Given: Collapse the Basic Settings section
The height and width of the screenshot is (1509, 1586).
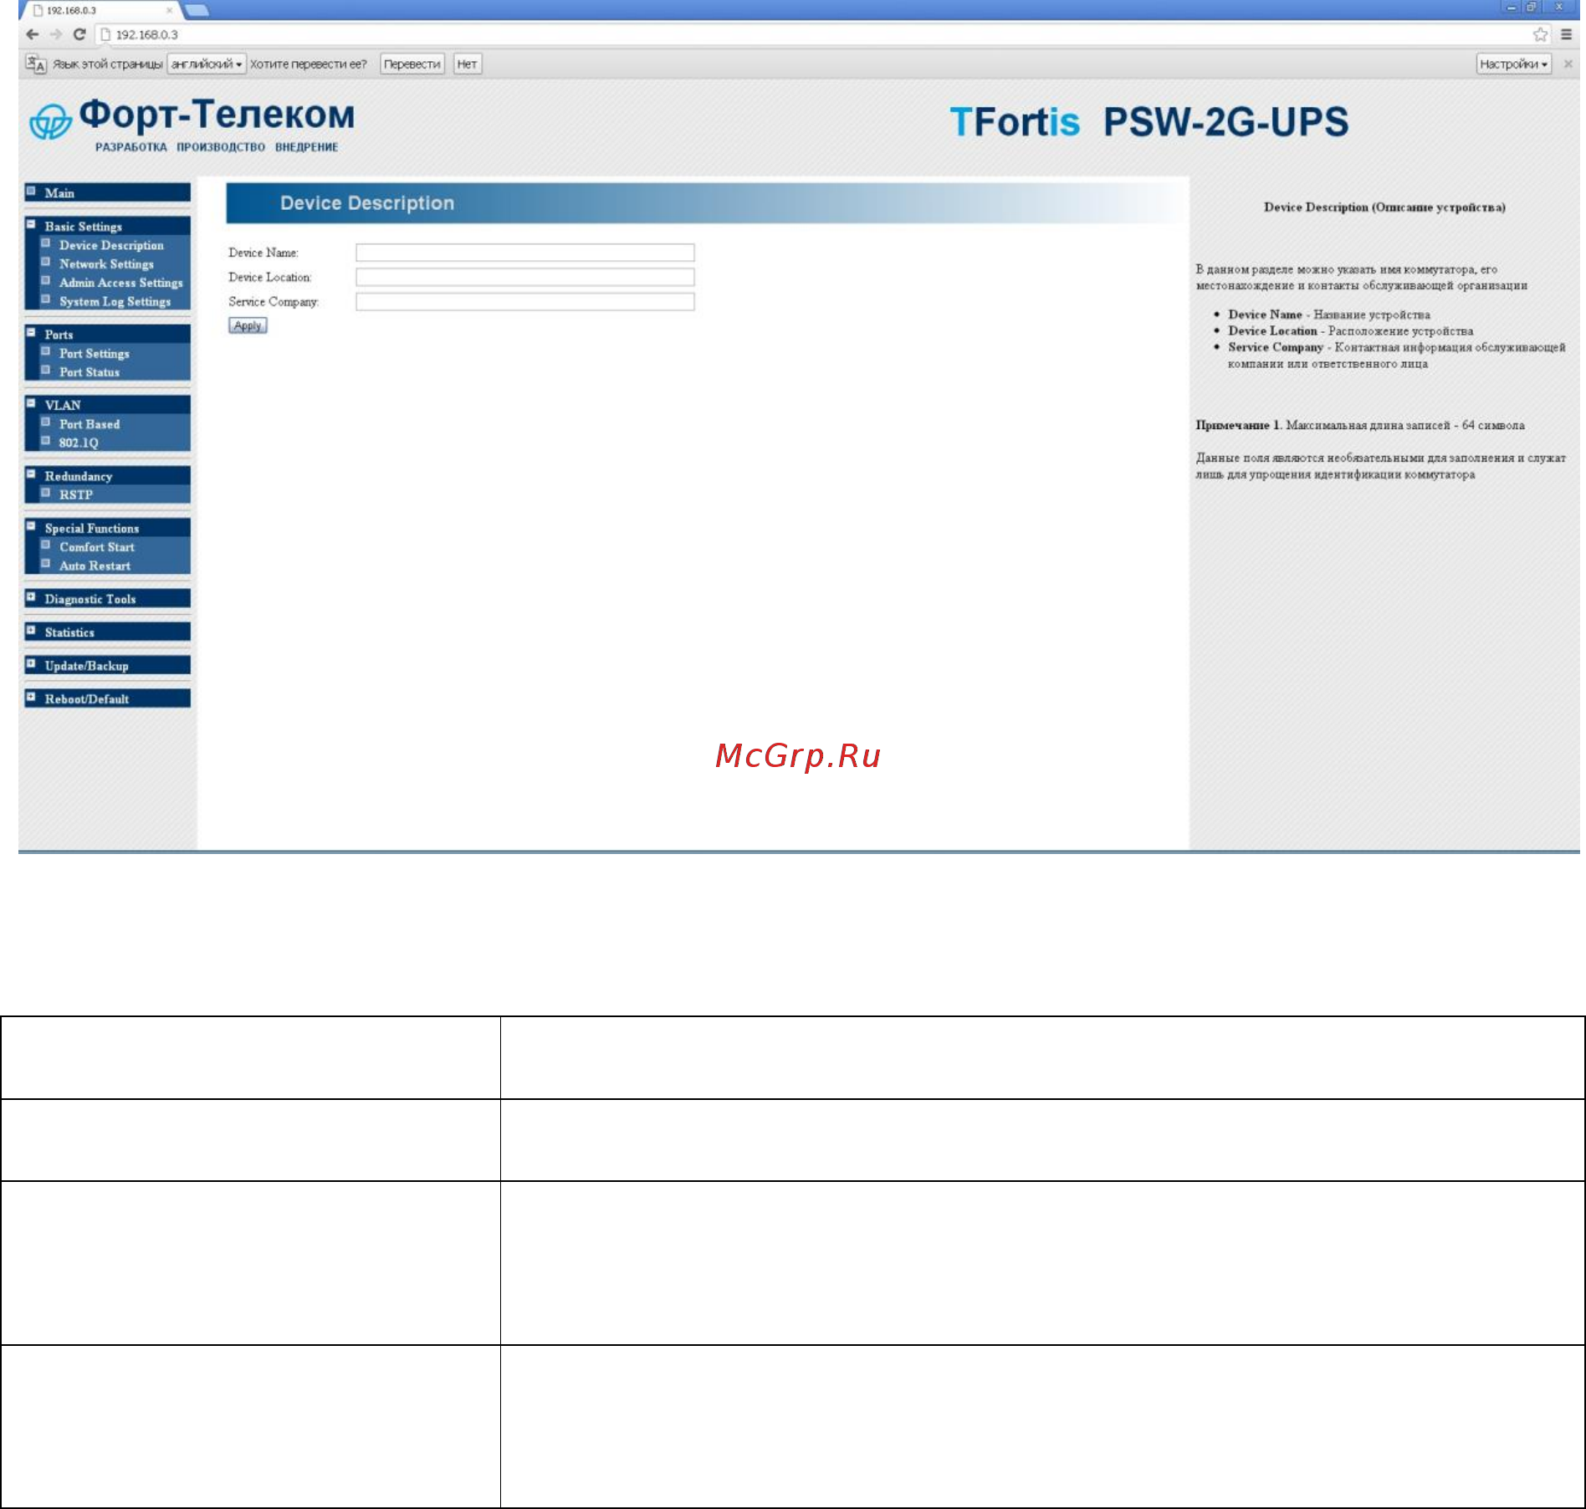Looking at the screenshot, I should pyautogui.click(x=31, y=225).
